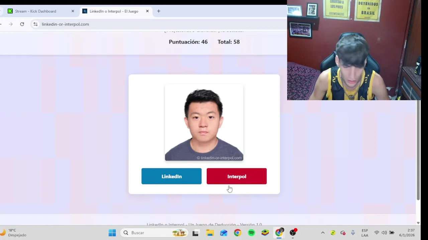This screenshot has width=428, height=240.
Task: Click the microphone tray icon
Action: click(x=353, y=233)
